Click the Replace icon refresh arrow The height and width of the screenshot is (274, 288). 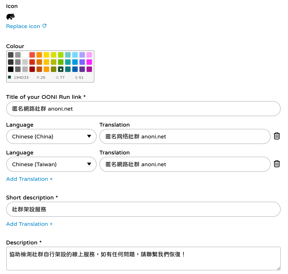coord(44,26)
